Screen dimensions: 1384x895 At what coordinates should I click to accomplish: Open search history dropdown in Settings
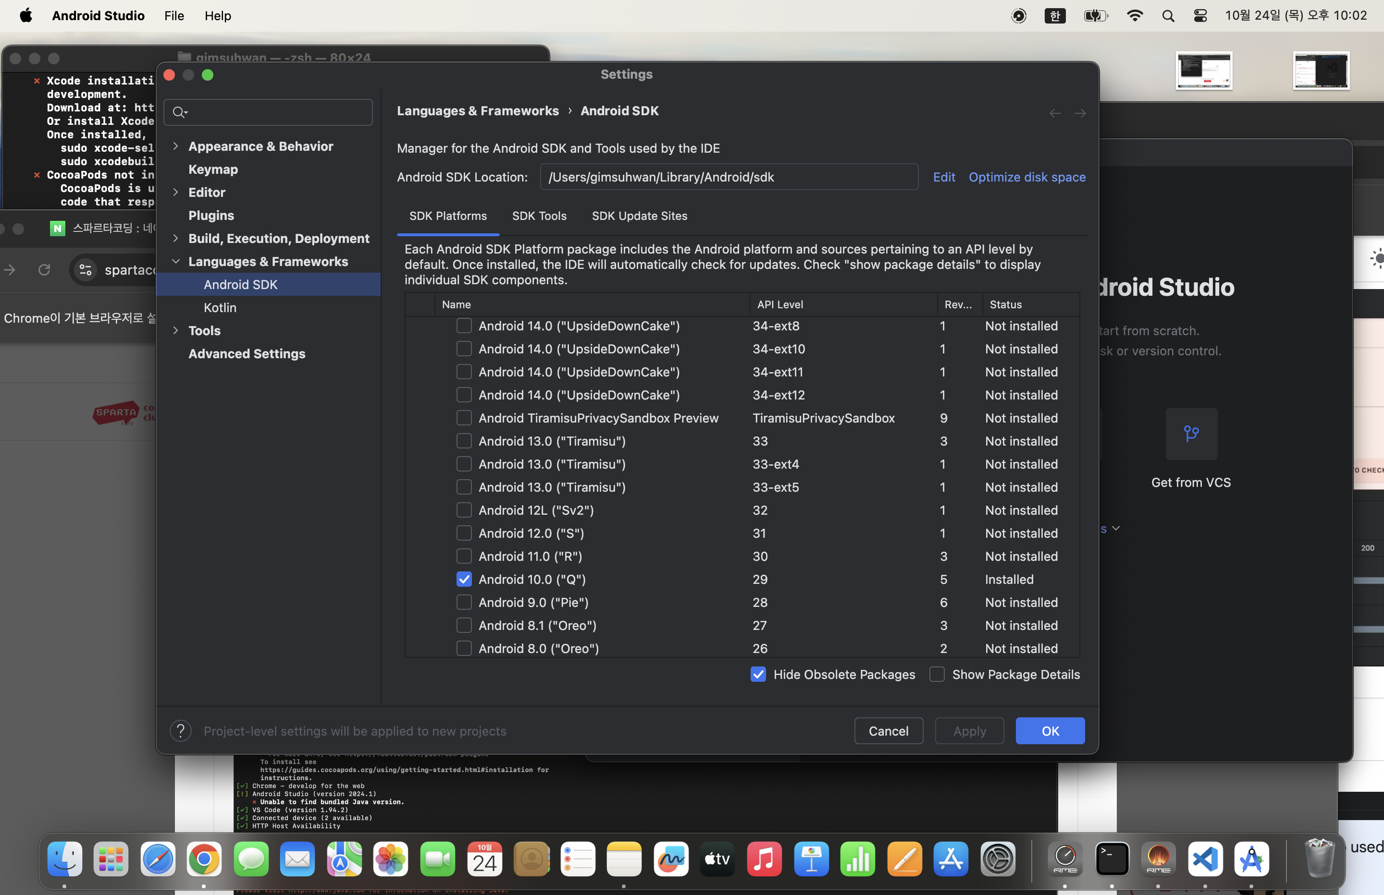pyautogui.click(x=180, y=112)
